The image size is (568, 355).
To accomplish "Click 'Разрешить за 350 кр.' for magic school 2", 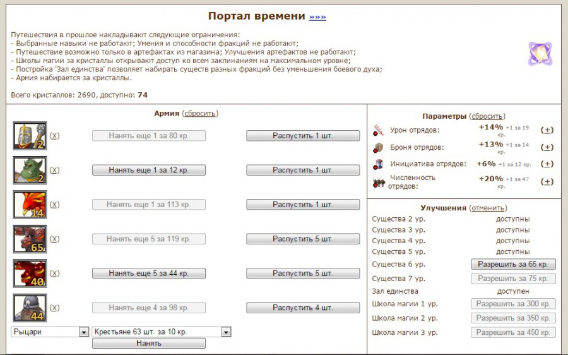I will 513,318.
